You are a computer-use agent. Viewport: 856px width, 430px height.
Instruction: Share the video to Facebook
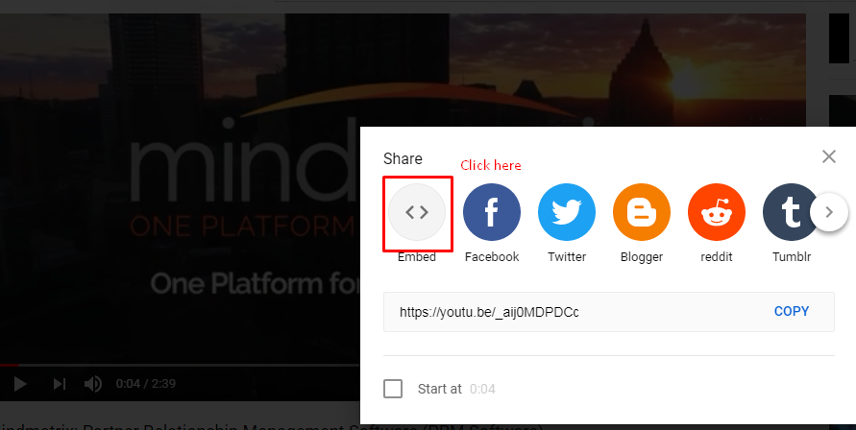tap(492, 212)
